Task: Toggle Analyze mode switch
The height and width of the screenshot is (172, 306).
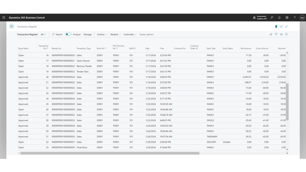Action: pos(68,34)
